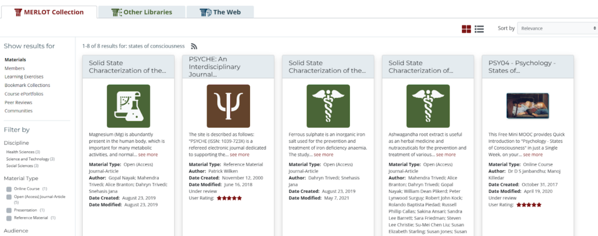Switch to grid view icon

click(466, 29)
